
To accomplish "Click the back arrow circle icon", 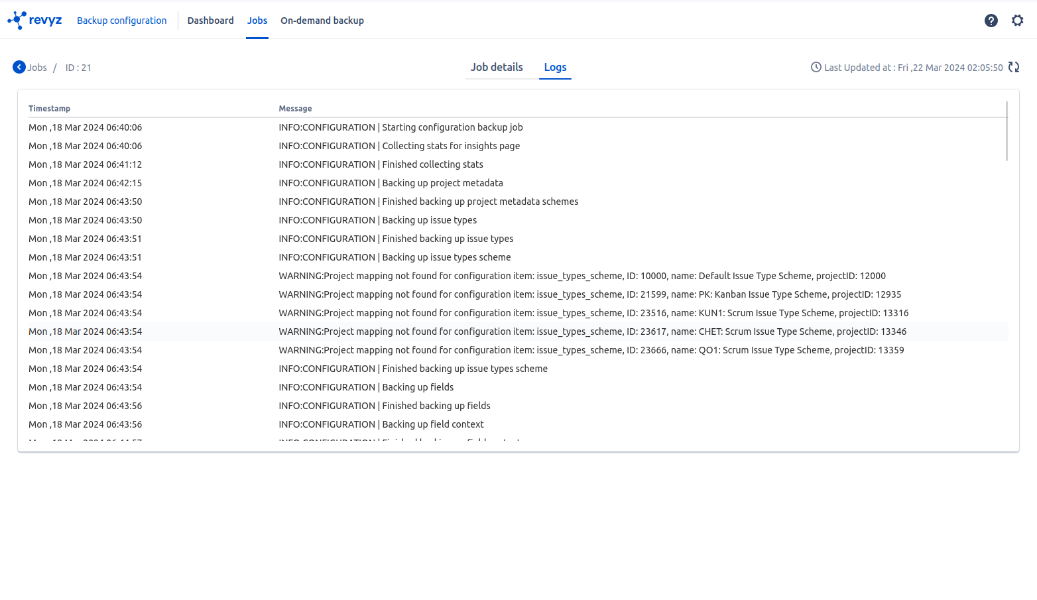I will pos(19,67).
